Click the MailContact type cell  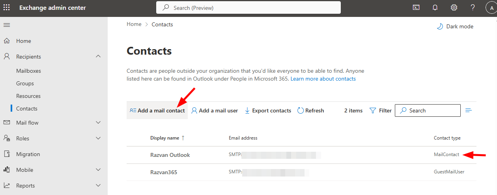447,155
